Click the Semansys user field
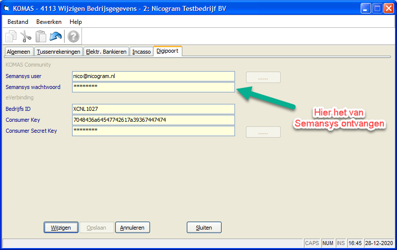The height and width of the screenshot is (250, 397). pos(154,76)
